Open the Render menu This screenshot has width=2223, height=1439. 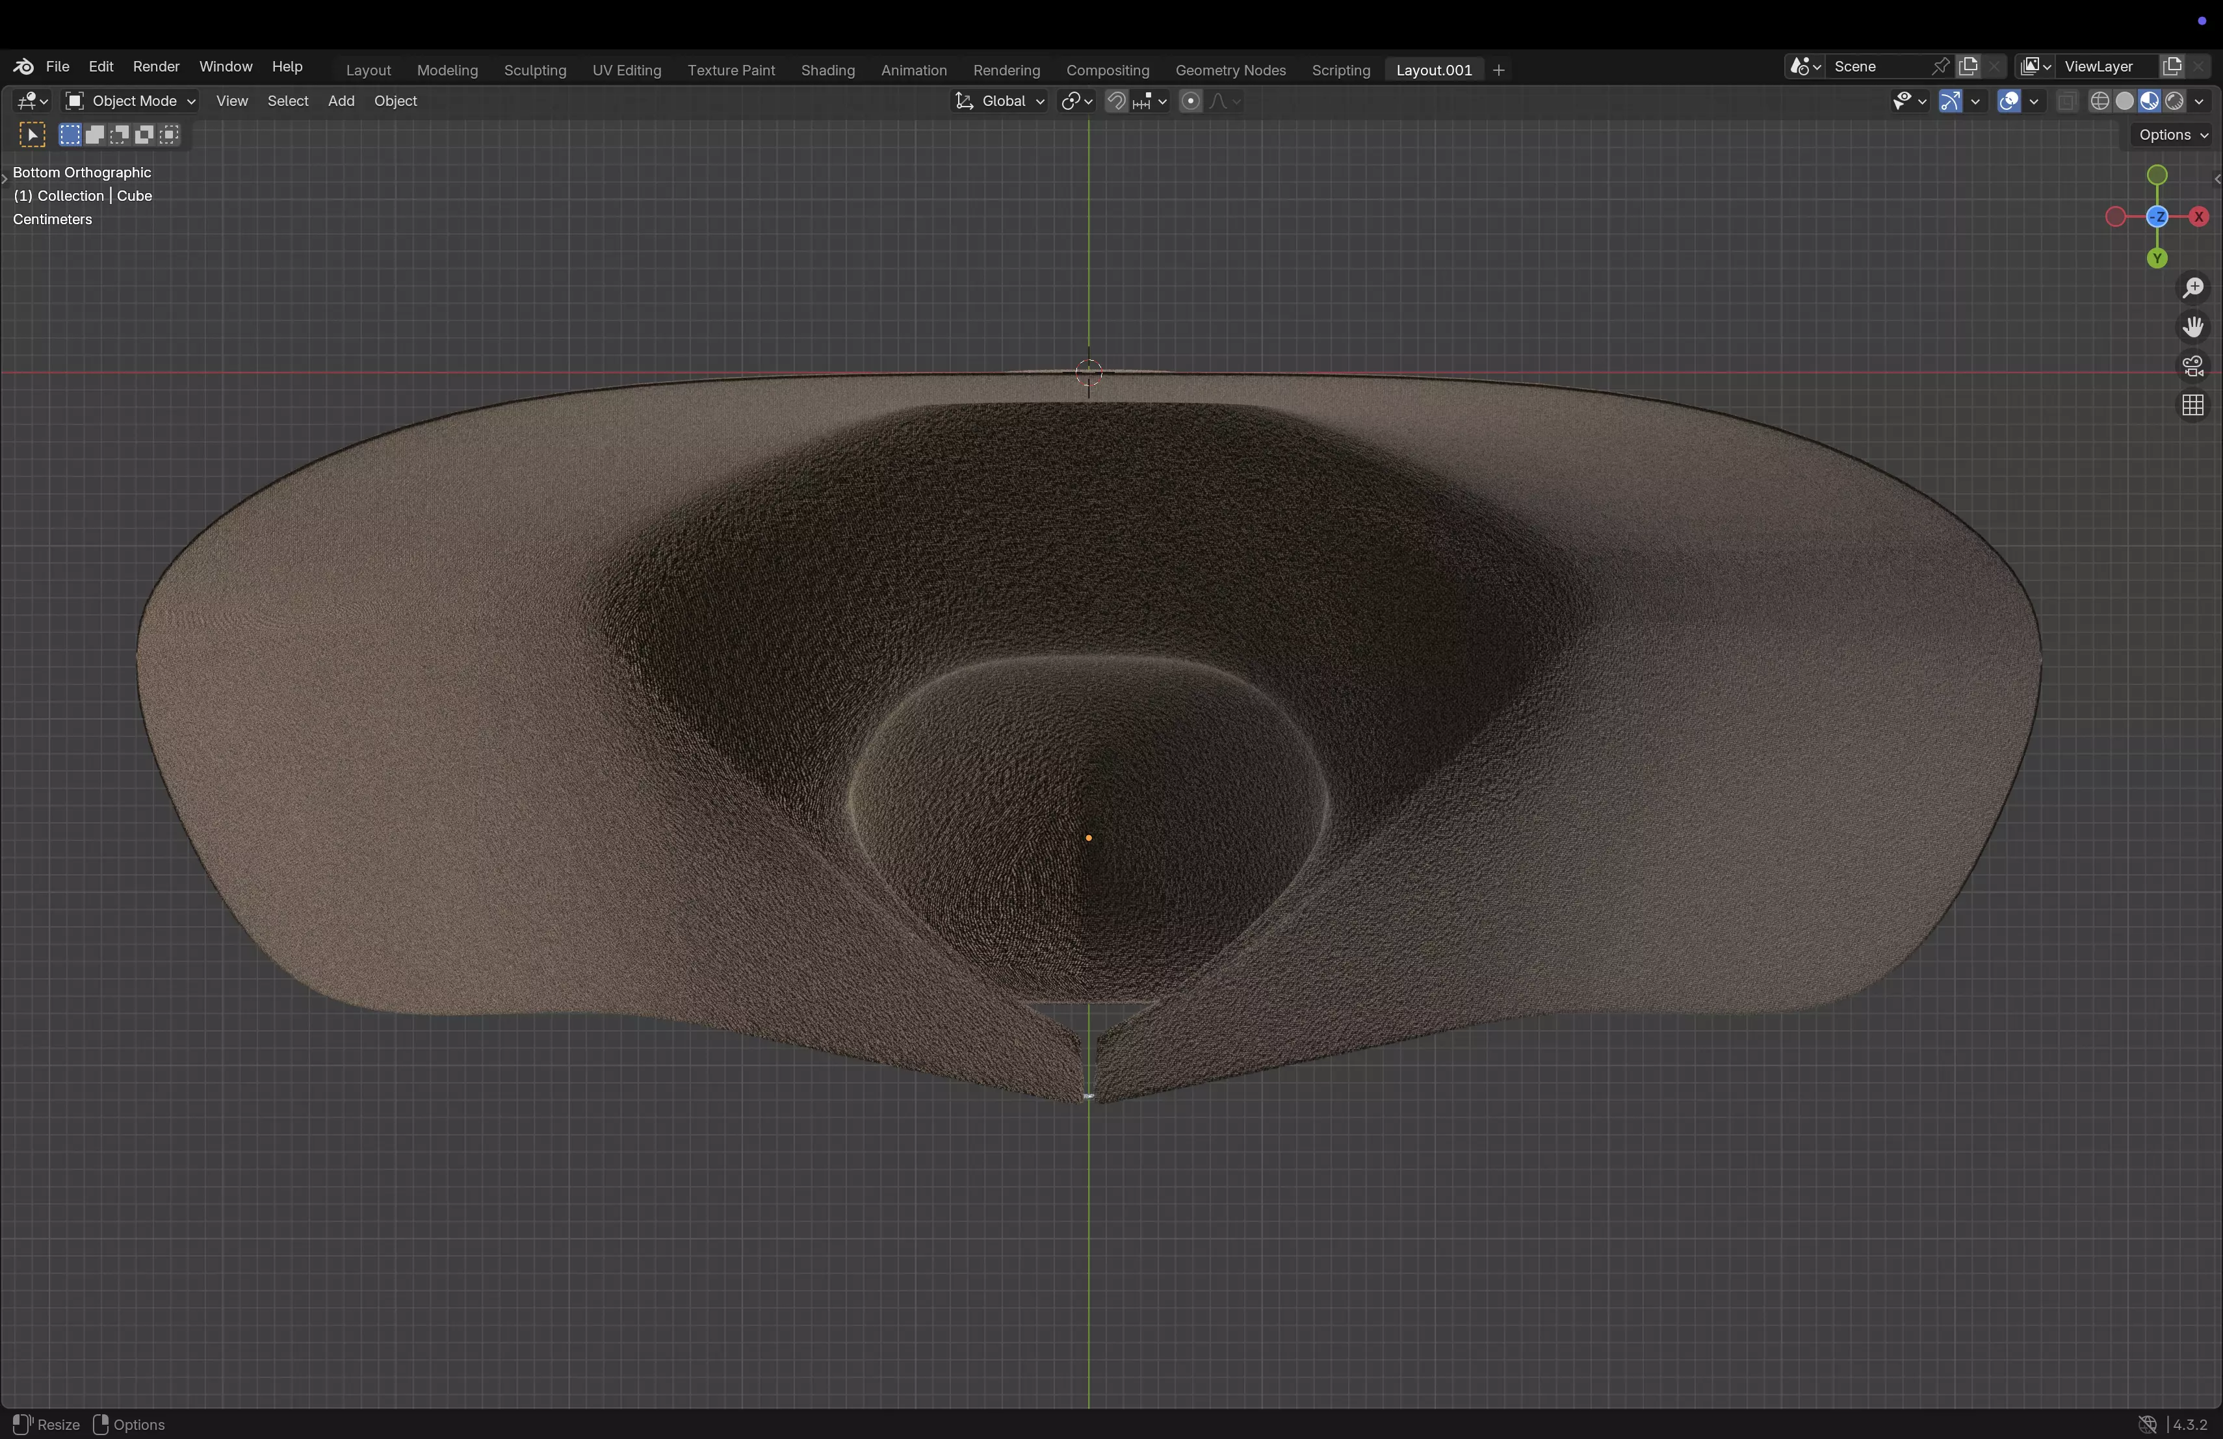click(x=156, y=66)
